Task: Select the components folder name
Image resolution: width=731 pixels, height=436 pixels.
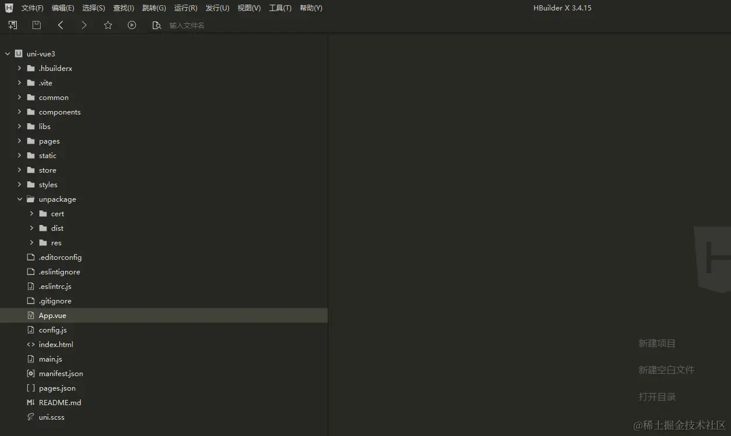Action: click(x=60, y=112)
